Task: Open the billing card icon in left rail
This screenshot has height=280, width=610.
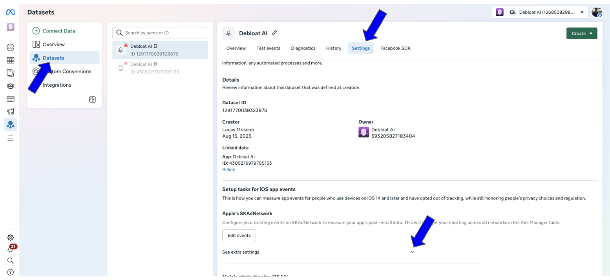Action: tap(11, 99)
